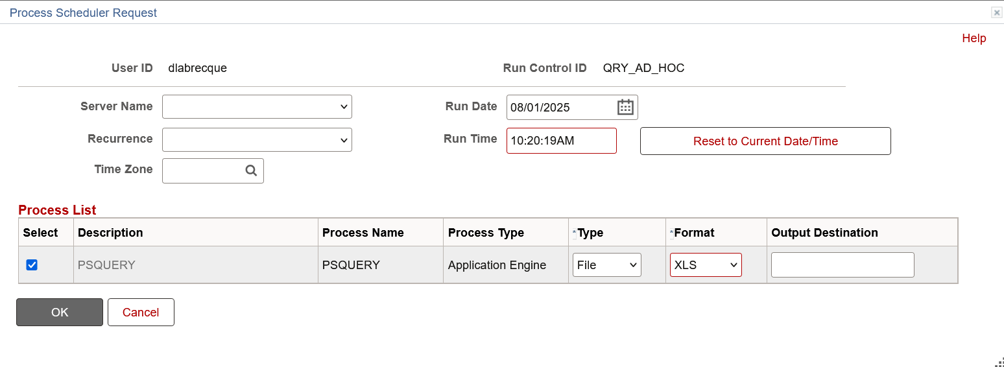1004x367 pixels.
Task: Close the Process Scheduler Request dialog
Action: 996,12
